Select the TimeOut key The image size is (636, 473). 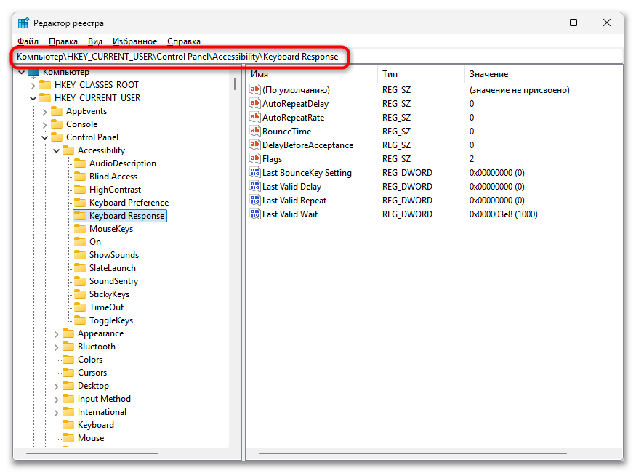click(106, 307)
